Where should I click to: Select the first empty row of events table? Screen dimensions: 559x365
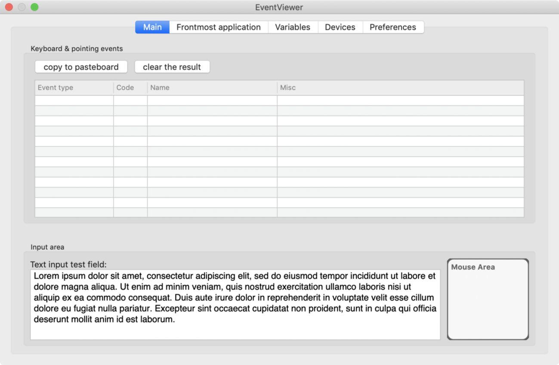[279, 100]
